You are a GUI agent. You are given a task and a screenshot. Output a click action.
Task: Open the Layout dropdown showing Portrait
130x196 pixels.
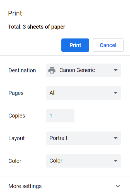[x=83, y=138]
